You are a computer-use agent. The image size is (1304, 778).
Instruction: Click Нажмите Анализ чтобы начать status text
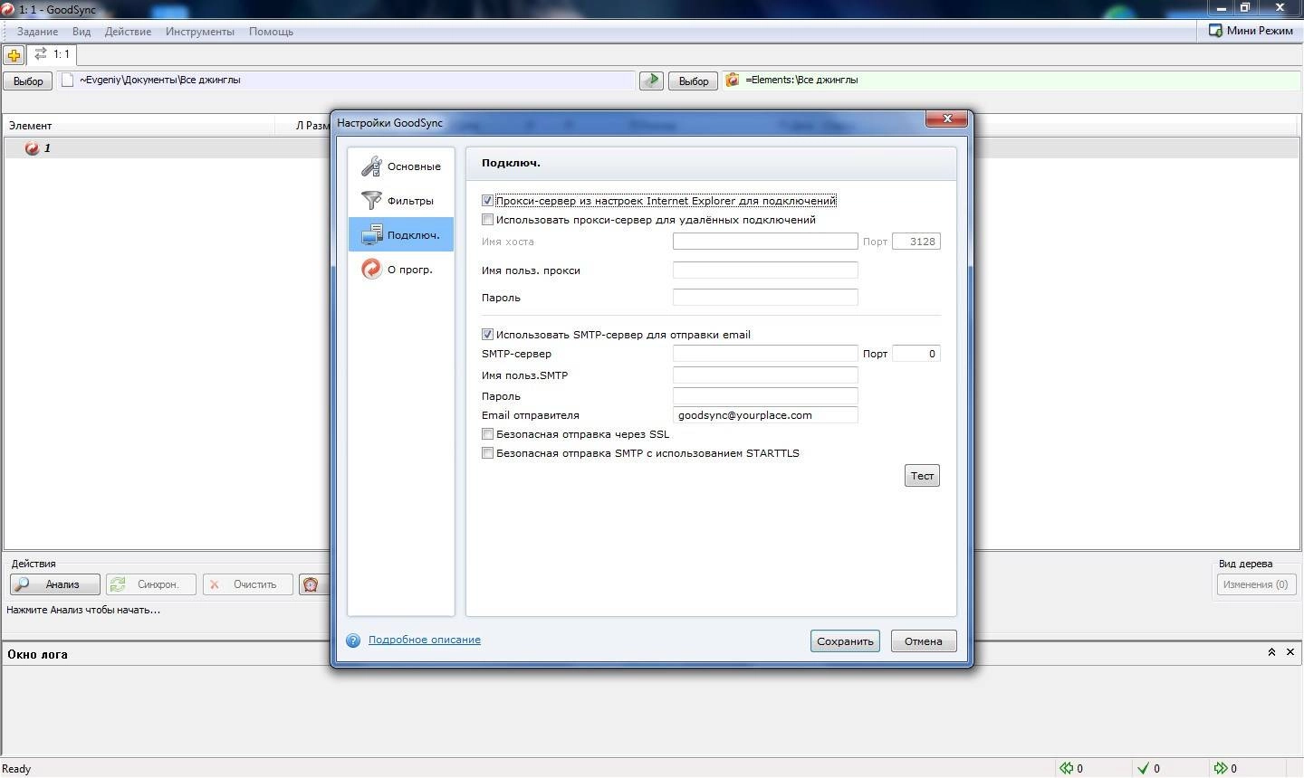click(83, 610)
